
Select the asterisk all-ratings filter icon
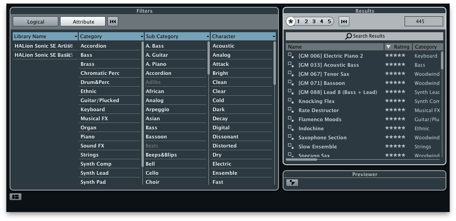click(291, 21)
